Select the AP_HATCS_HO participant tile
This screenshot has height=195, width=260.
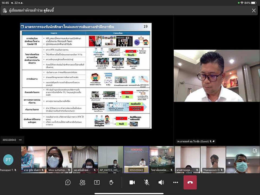(110, 160)
